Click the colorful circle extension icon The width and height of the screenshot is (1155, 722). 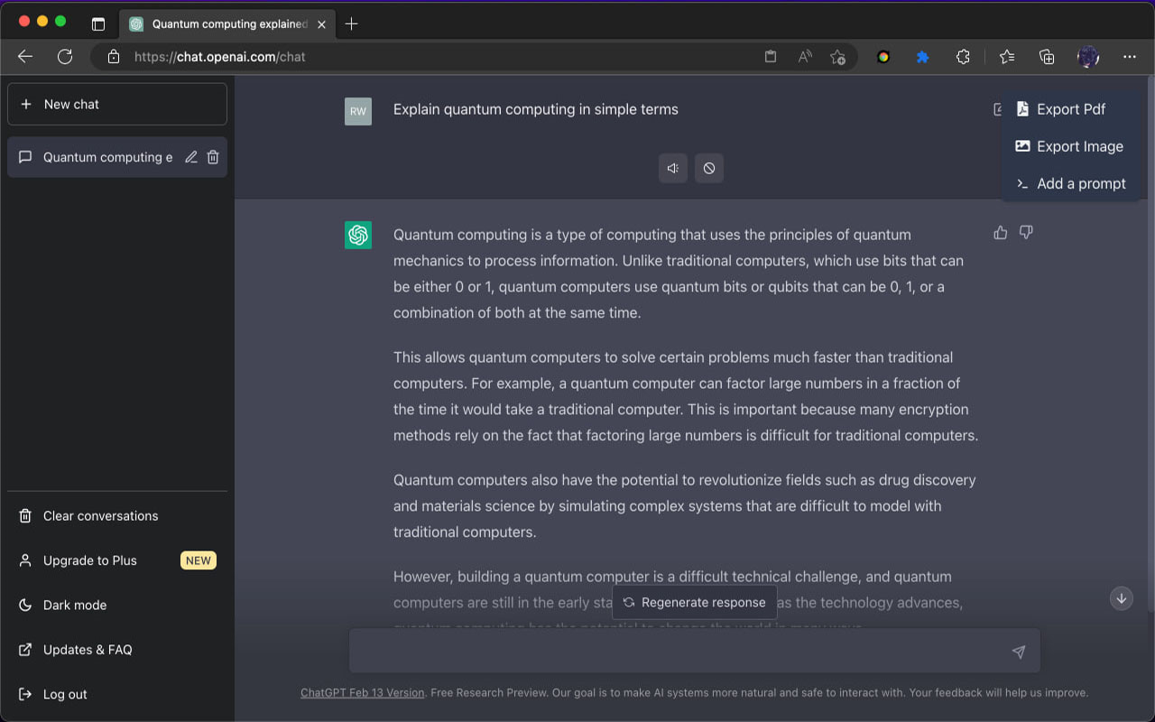coord(883,57)
